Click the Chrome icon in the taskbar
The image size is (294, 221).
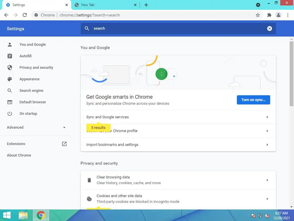[x=41, y=215]
